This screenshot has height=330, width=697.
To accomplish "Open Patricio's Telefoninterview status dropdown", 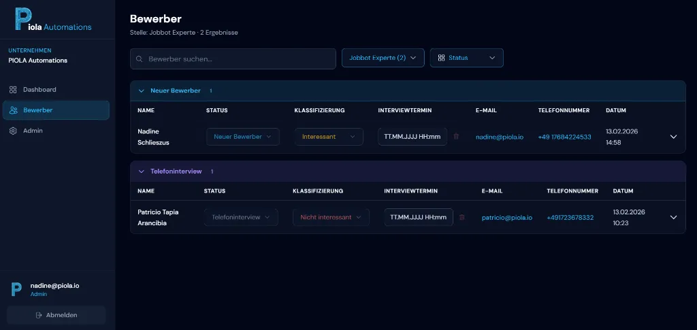I will (240, 218).
